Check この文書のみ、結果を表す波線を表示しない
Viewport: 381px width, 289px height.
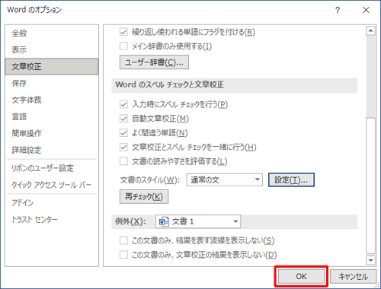(123, 240)
